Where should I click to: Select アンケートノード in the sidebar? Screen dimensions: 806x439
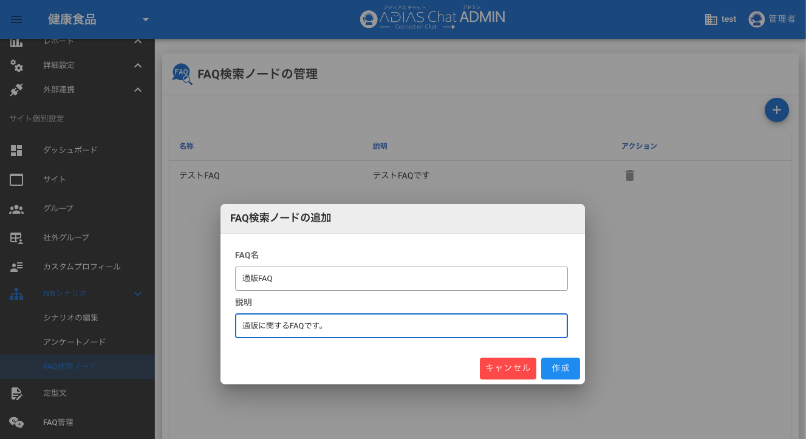[74, 342]
